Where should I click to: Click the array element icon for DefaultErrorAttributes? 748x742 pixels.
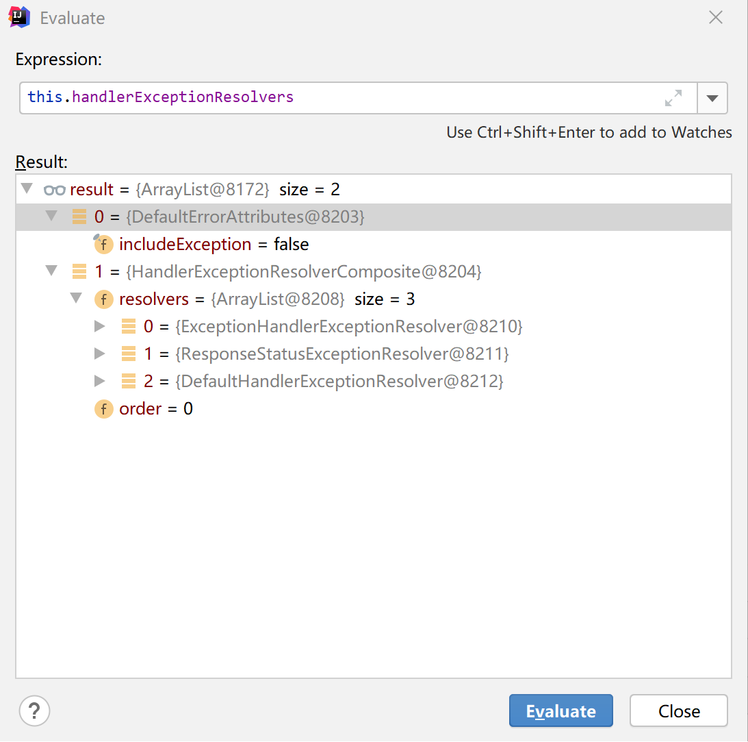[79, 217]
